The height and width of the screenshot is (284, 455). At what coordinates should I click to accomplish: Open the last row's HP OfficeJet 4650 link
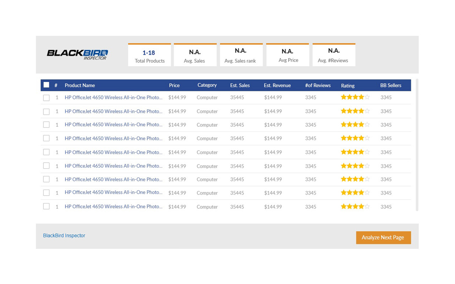[113, 206]
